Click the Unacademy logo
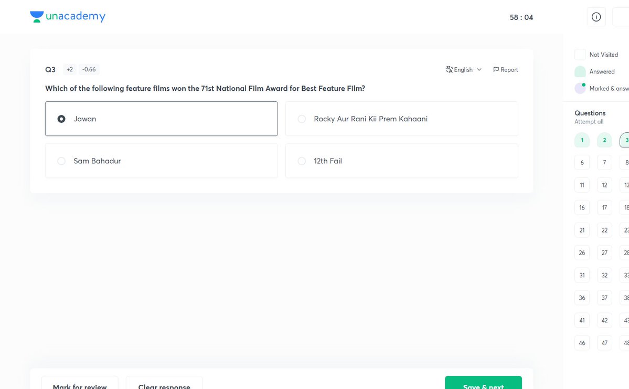629x389 pixels. click(x=67, y=16)
